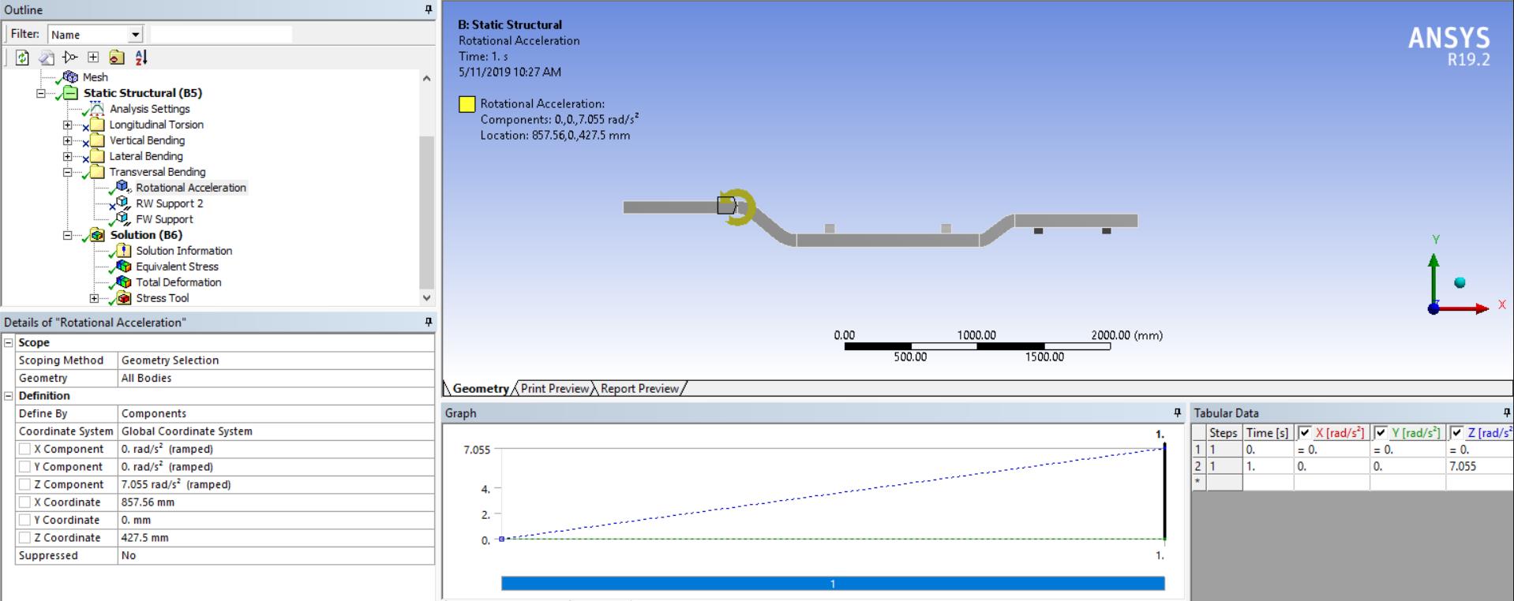Select the Rotational Acceleration tree item

(190, 188)
